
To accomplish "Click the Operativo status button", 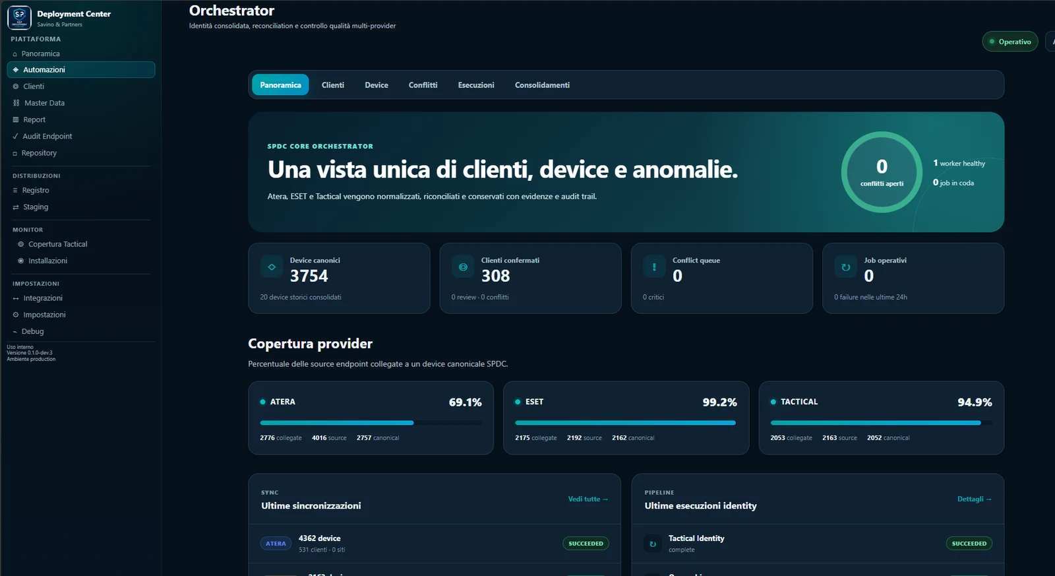I will 1010,42.
